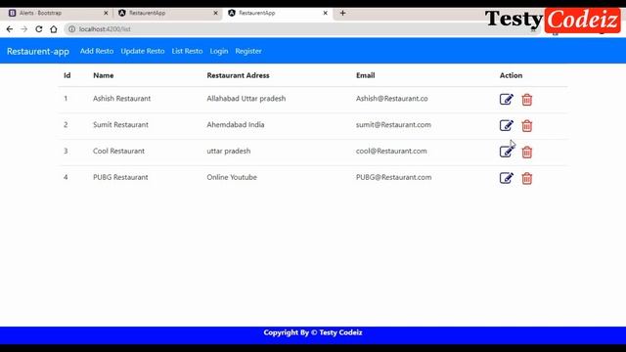Open the Add Resto page
This screenshot has width=626, height=352.
pos(97,51)
